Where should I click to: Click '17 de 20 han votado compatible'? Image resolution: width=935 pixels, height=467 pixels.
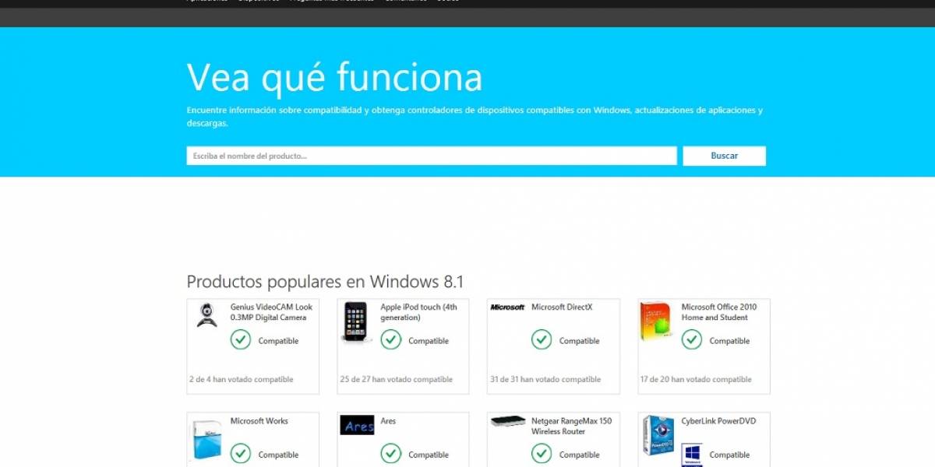click(696, 380)
